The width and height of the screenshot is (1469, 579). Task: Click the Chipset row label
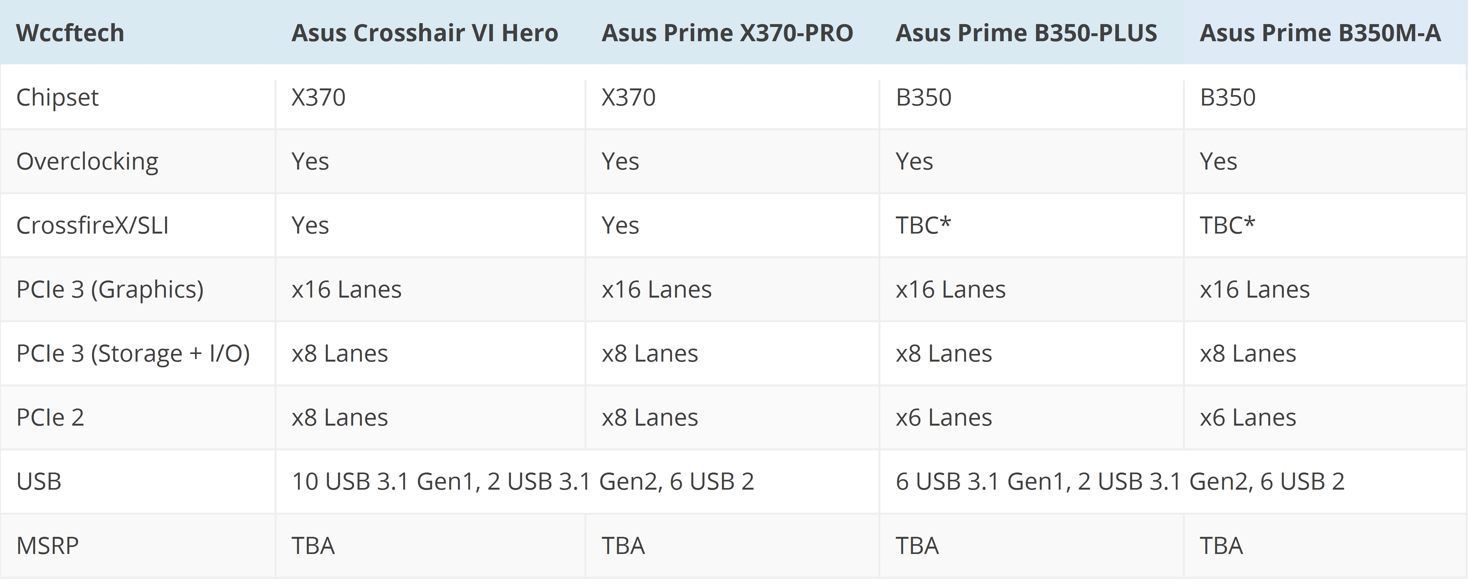(58, 97)
